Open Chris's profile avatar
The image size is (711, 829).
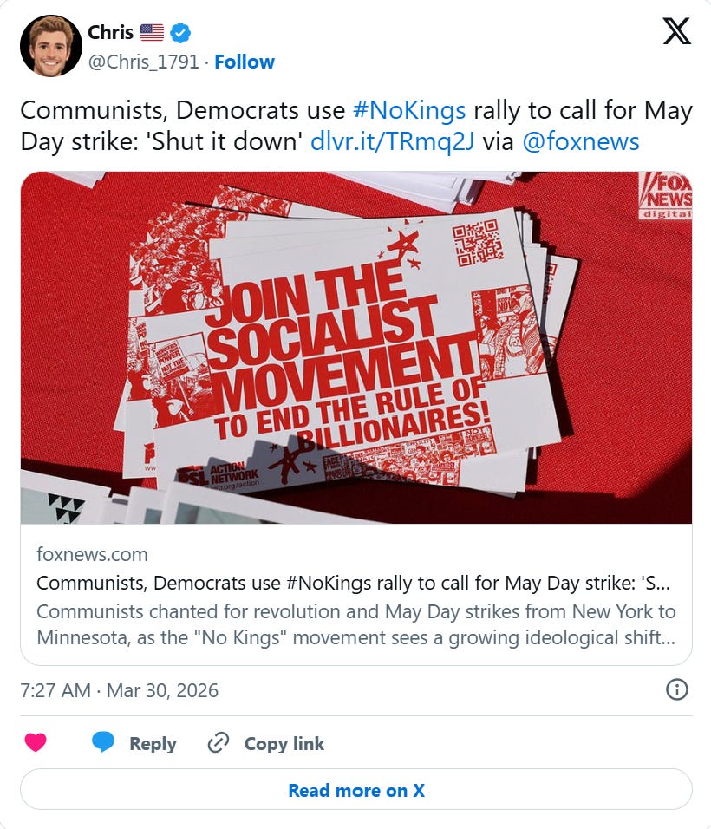coord(51,46)
